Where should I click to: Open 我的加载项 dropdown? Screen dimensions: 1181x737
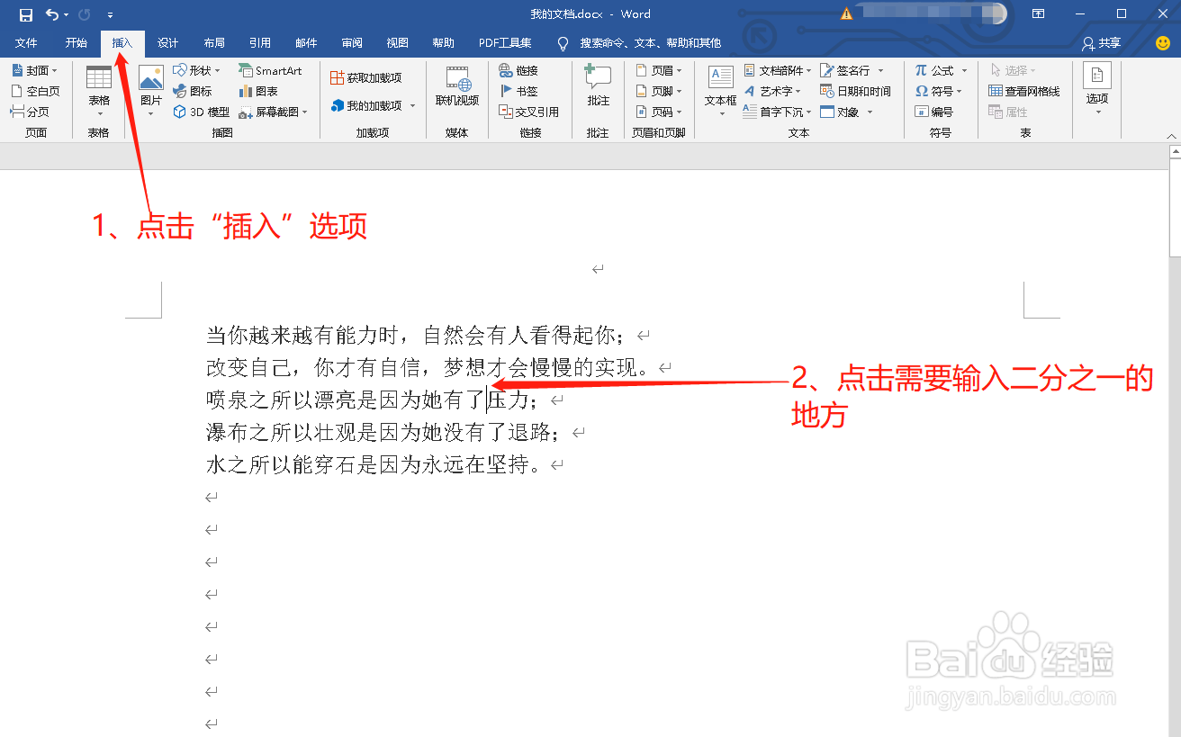(374, 105)
